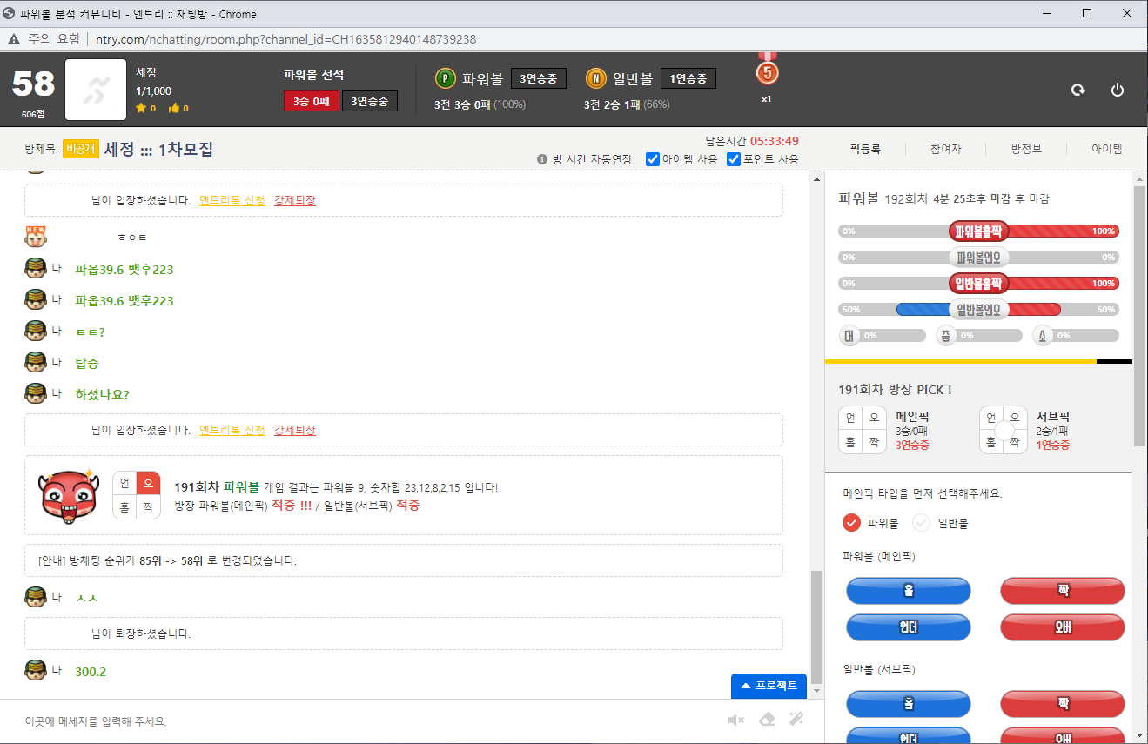Toggle the 포인트 사용 checkbox
Screen dimensions: 1148x744
tap(733, 159)
